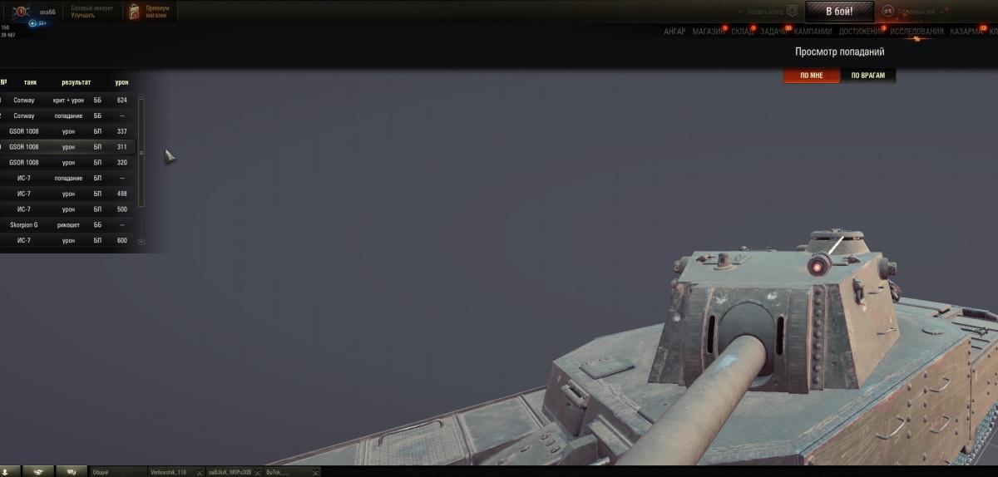Open the ДОСТИЖЕНИЯ tab
This screenshot has height=477, width=998.
(x=861, y=32)
